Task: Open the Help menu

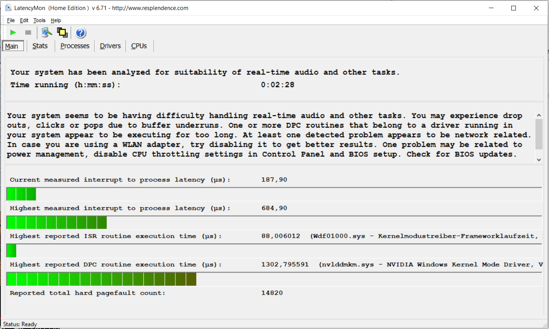Action: coord(56,20)
